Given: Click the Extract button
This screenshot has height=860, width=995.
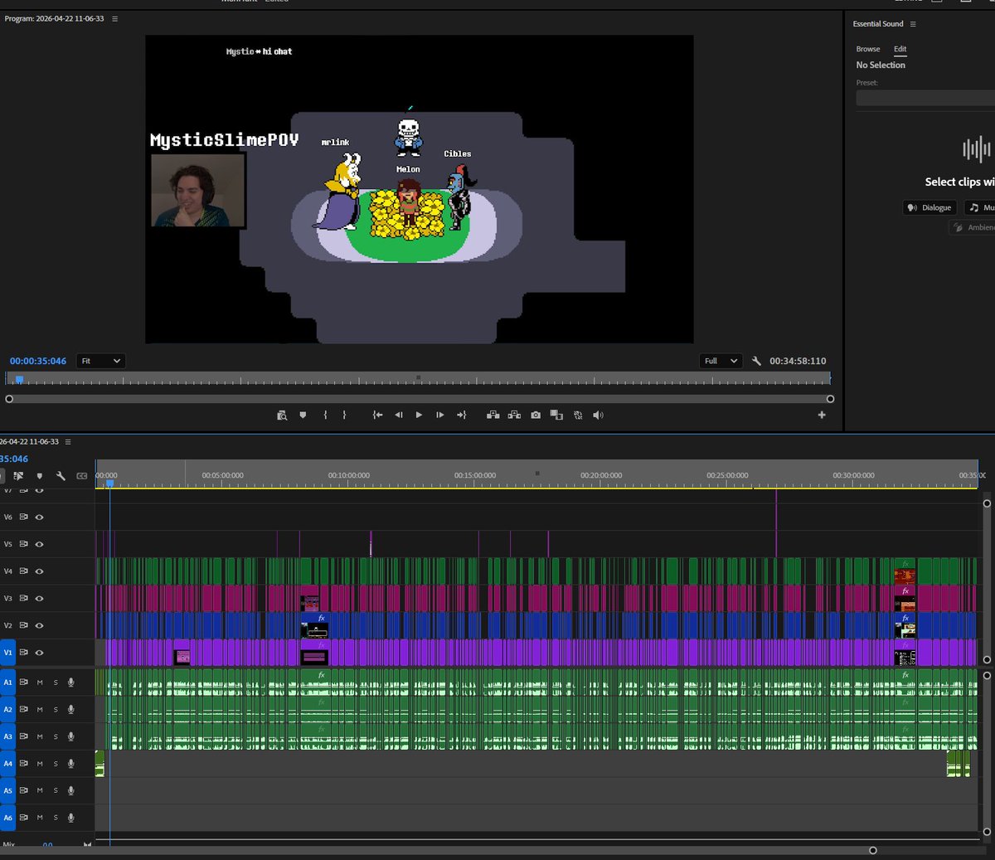Looking at the screenshot, I should [514, 415].
